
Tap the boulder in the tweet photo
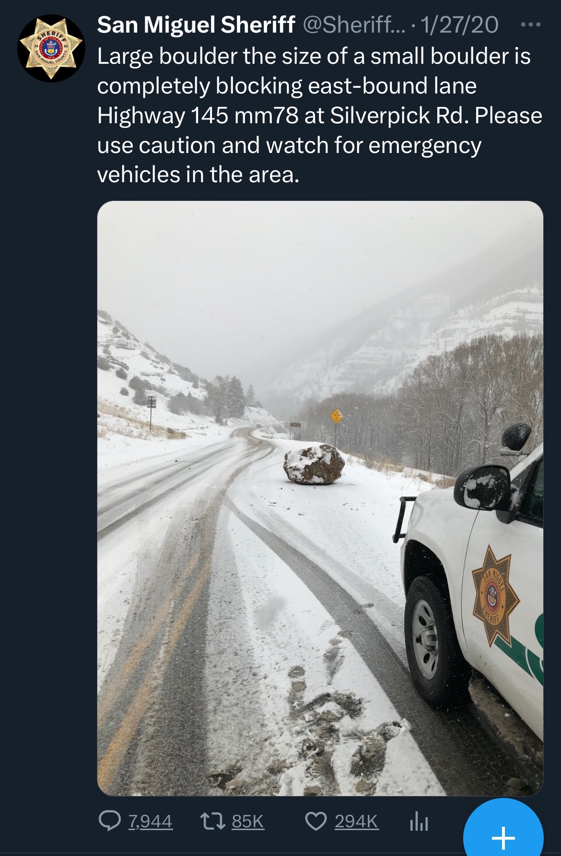point(314,464)
